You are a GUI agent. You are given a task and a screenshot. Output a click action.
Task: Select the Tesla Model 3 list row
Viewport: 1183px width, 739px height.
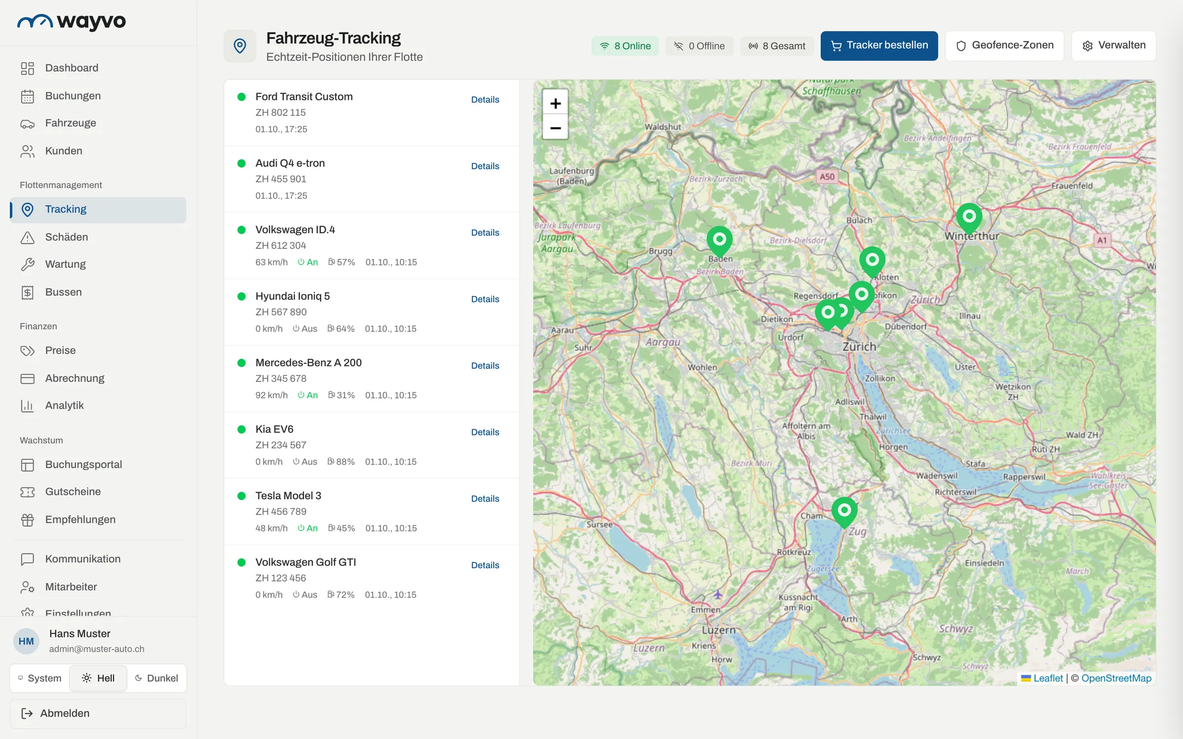372,511
